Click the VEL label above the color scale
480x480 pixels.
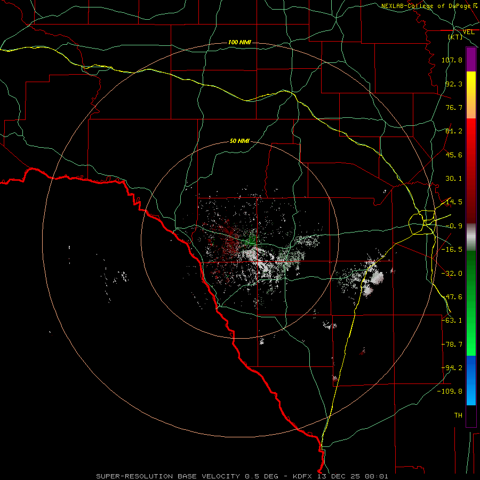coord(468,32)
